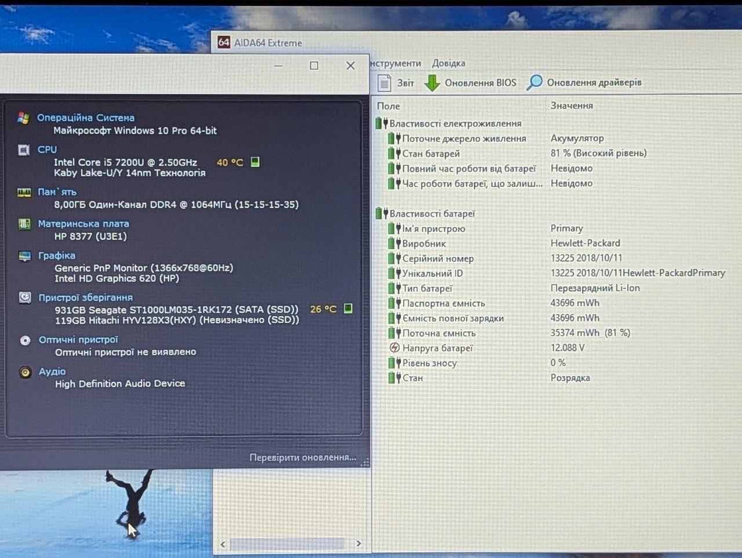
Task: Click the speaker icon beside Аудіо
Action: pyautogui.click(x=25, y=372)
